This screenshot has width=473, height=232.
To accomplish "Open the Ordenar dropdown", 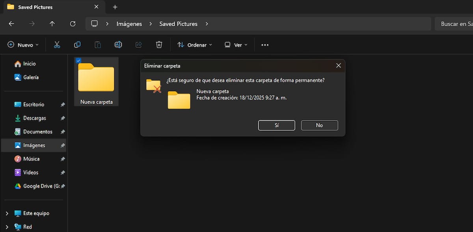I will tap(194, 45).
